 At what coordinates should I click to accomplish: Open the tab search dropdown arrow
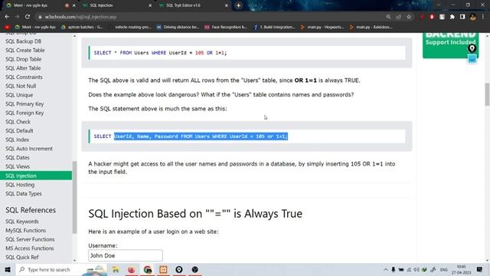[x=439, y=5]
